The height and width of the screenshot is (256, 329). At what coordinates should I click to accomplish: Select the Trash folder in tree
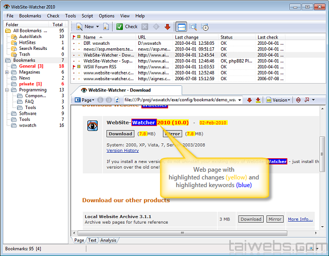(x=24, y=54)
